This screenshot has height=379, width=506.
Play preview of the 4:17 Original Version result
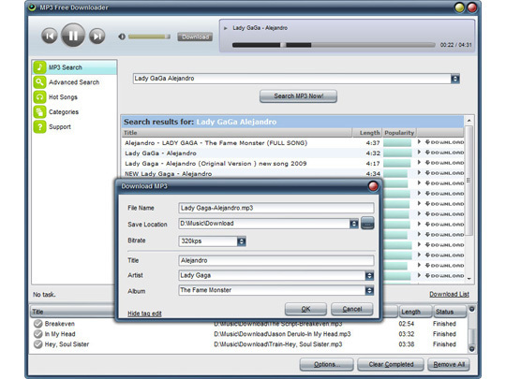coord(419,163)
